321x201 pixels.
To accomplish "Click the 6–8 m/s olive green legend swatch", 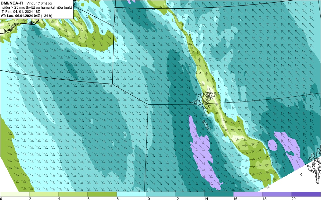I will (102, 194).
